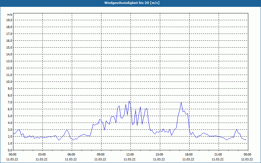The width and height of the screenshot is (261, 163).
Task: Click the leftmost 00:00 time label
Action: [x=12, y=155]
